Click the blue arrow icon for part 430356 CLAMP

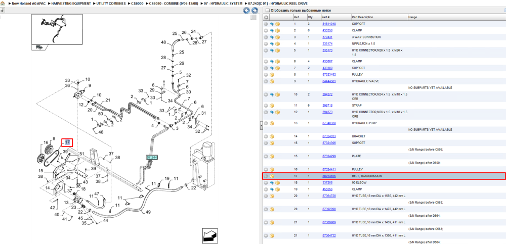[x=272, y=31]
